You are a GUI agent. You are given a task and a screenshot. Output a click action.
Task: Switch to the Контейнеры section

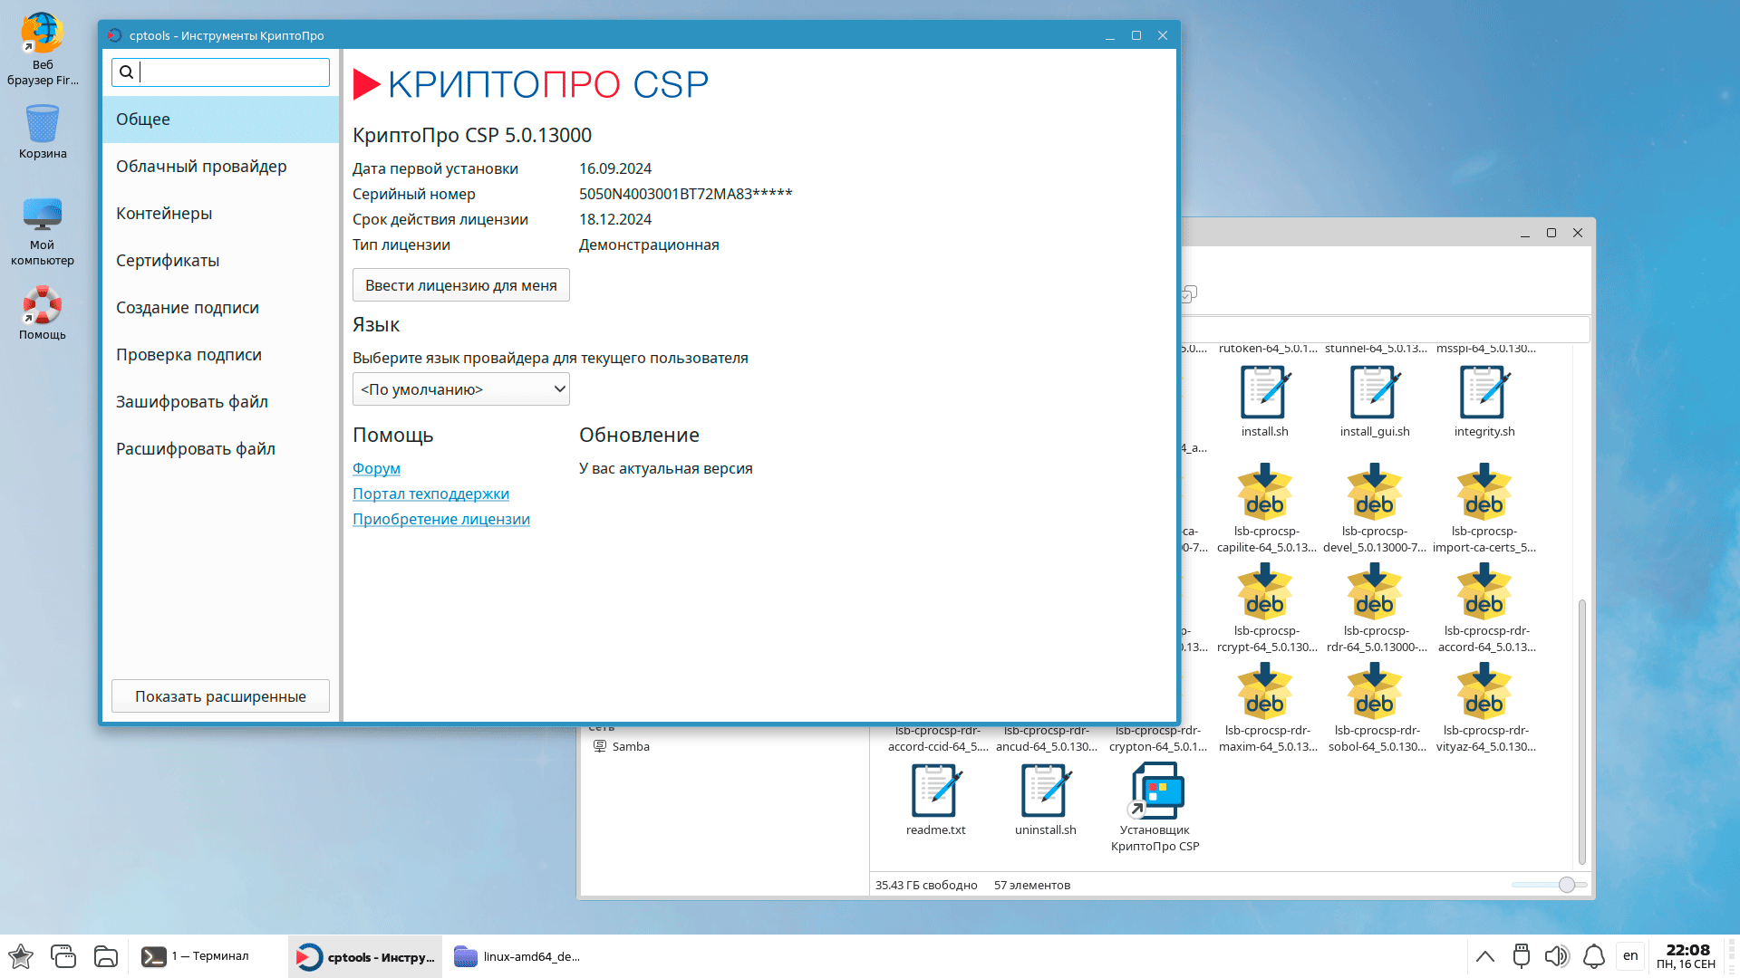tap(164, 214)
